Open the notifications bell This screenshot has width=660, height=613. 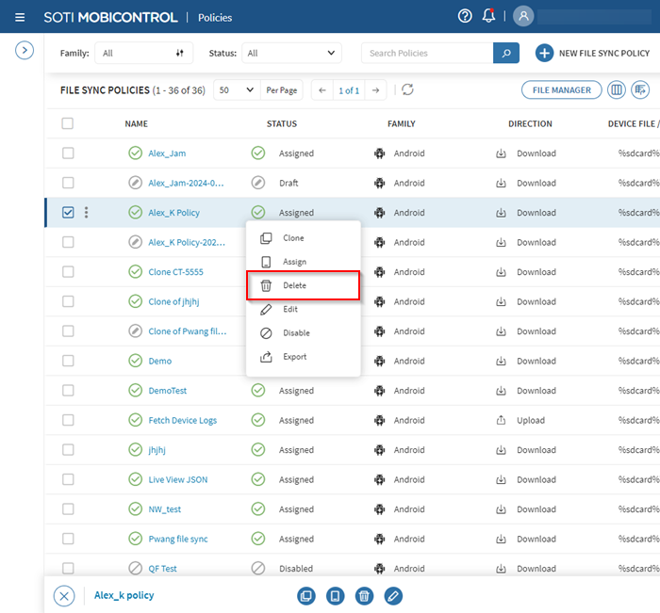pos(488,16)
